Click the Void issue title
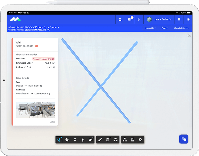199x156 pixels. [18, 43]
